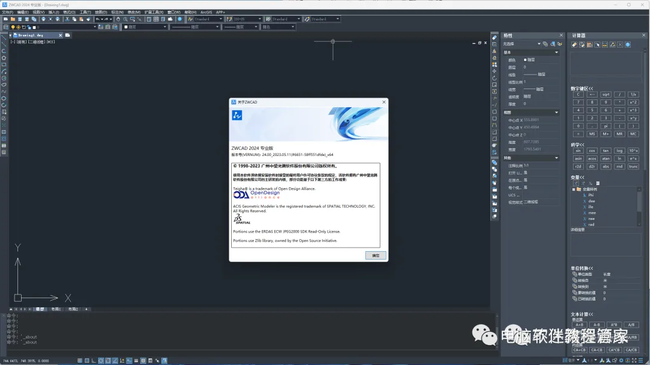Image resolution: width=650 pixels, height=365 pixels.
Task: Click the log function key
Action: tap(619, 151)
